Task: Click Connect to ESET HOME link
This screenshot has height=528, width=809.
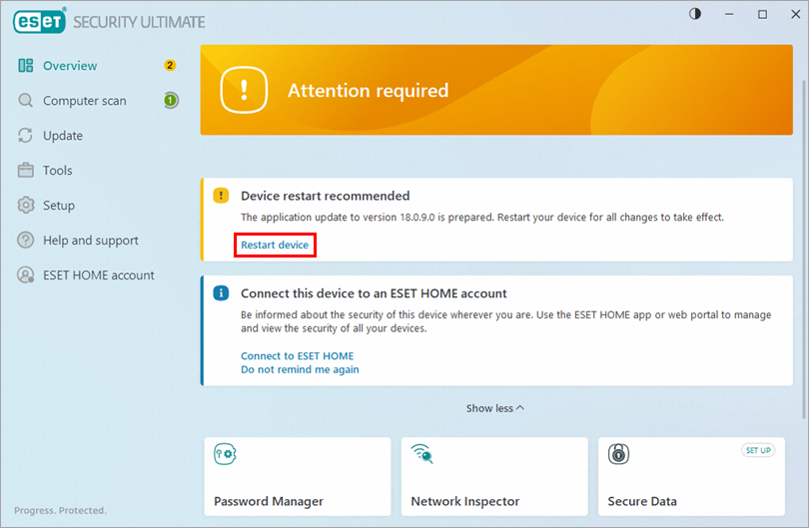Action: click(298, 355)
